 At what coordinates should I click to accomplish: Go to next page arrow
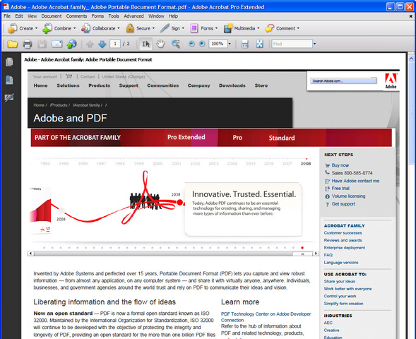(102, 44)
